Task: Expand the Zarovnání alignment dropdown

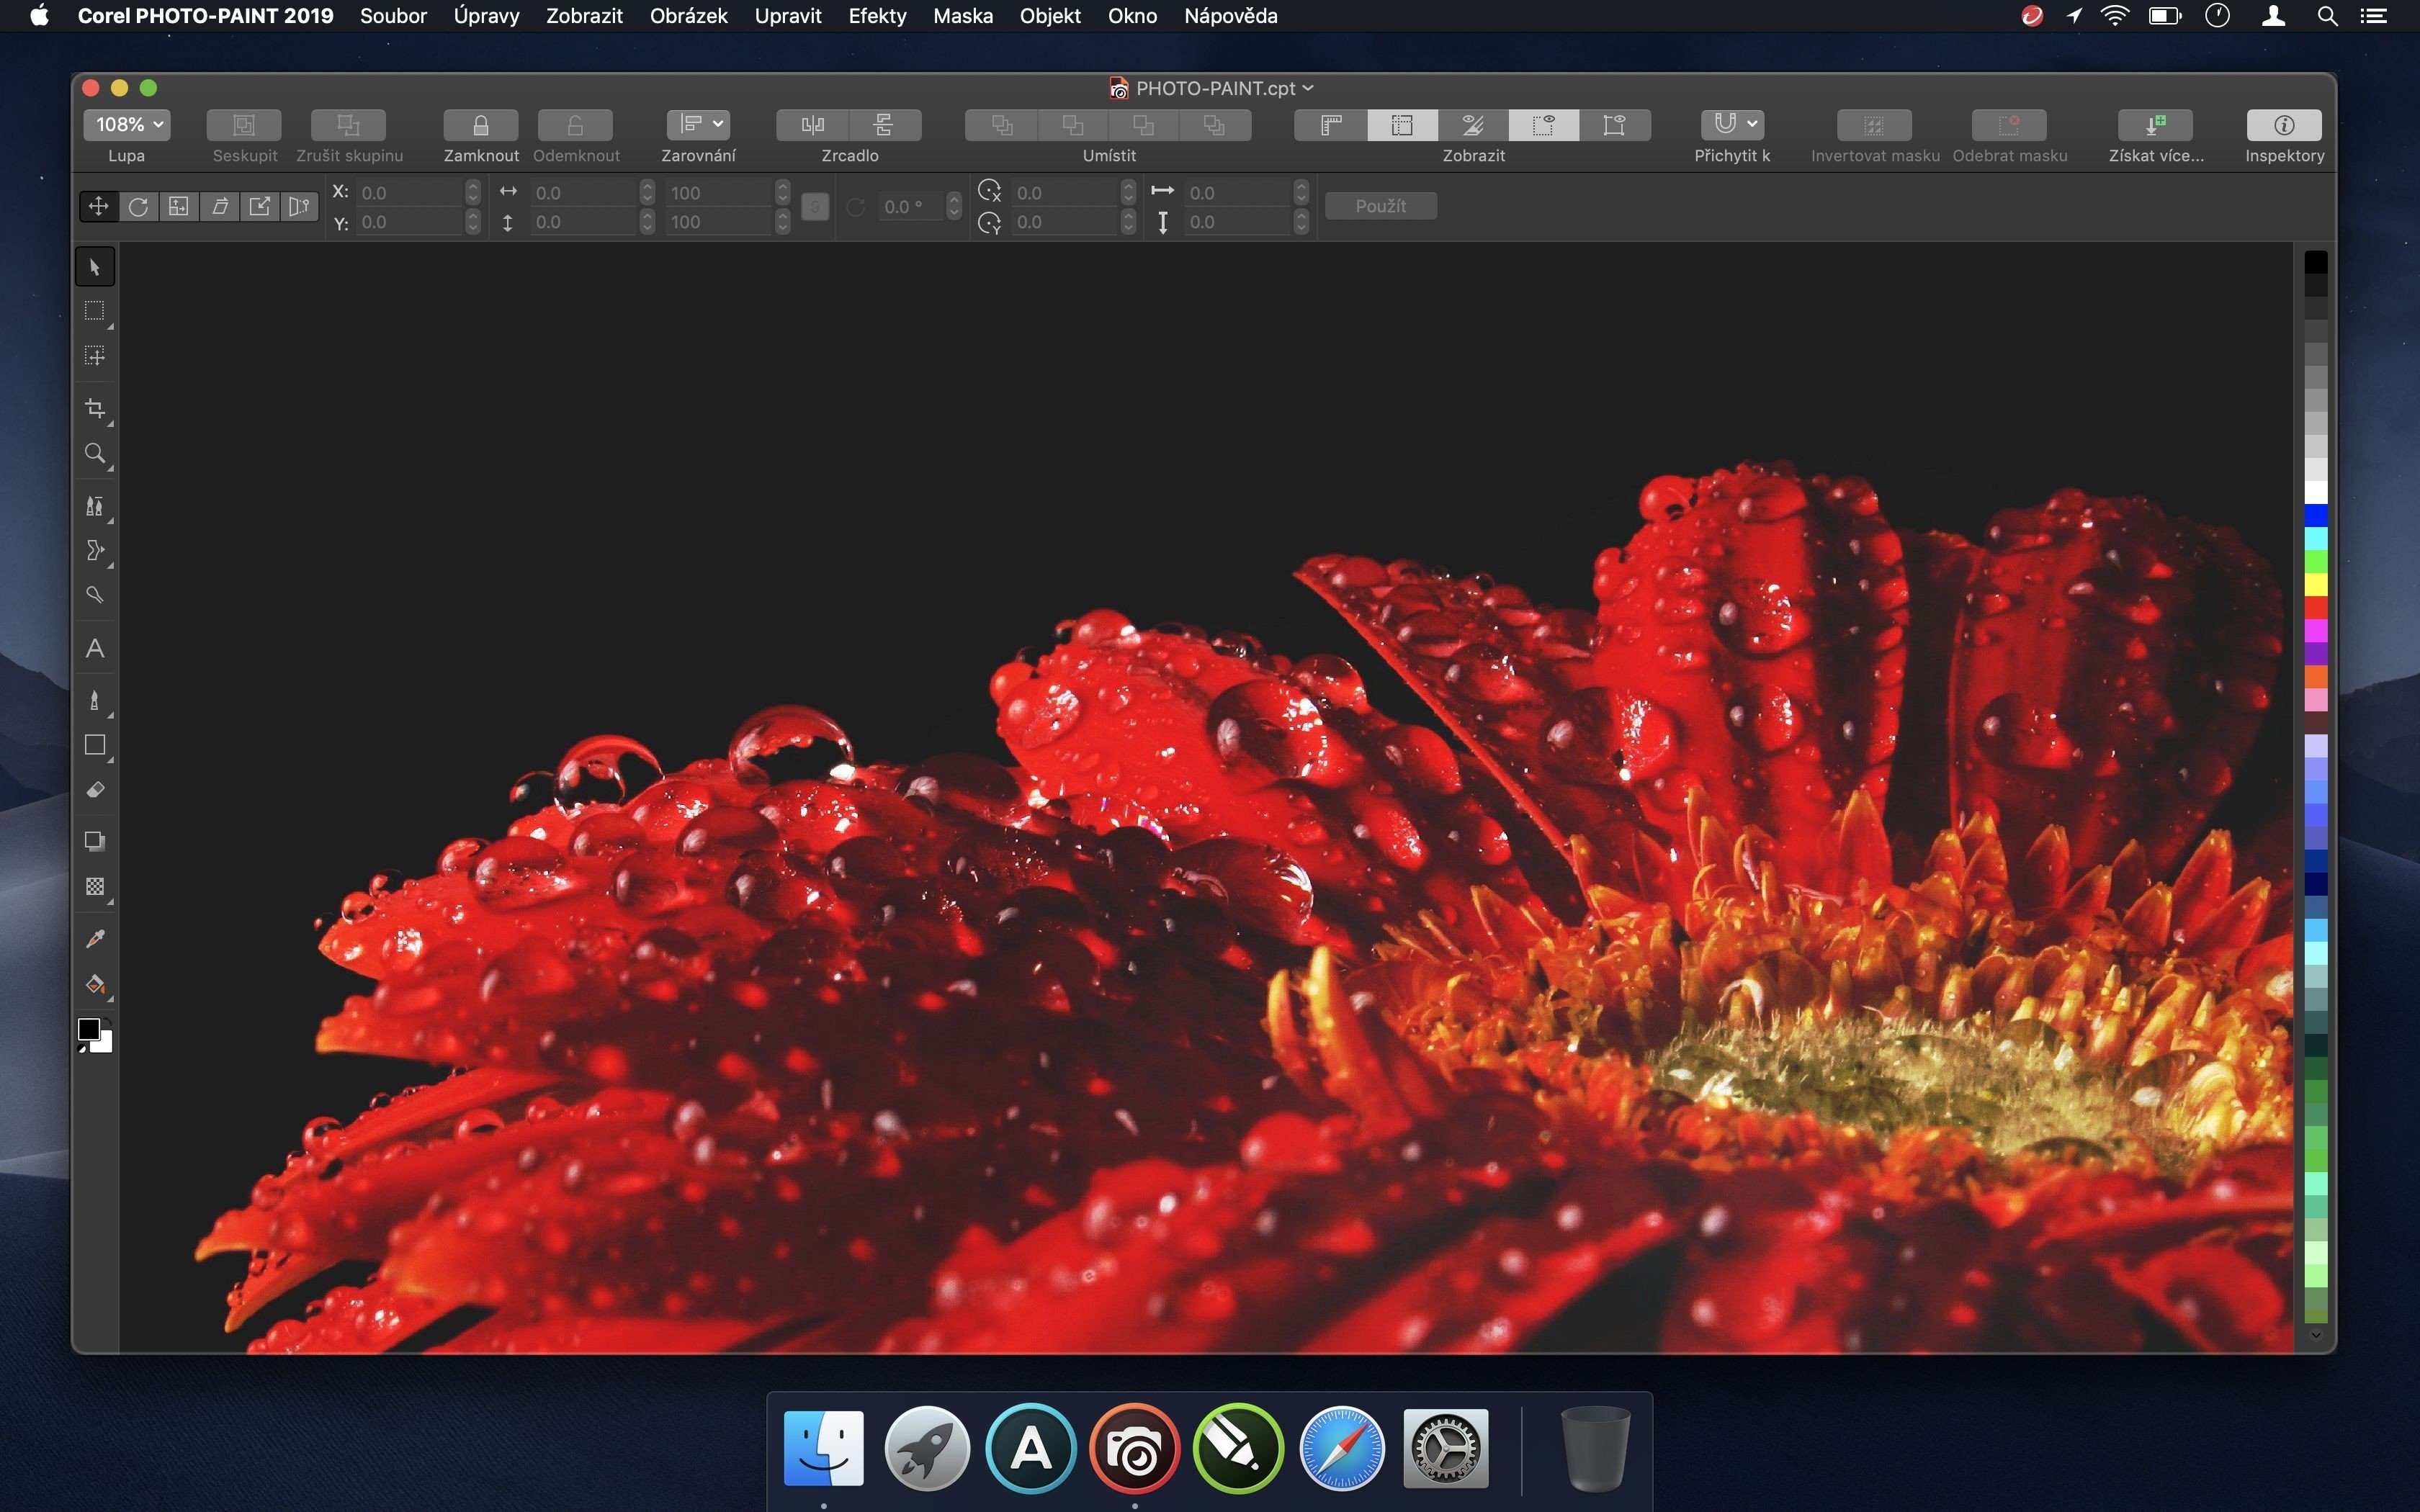Action: (x=698, y=124)
